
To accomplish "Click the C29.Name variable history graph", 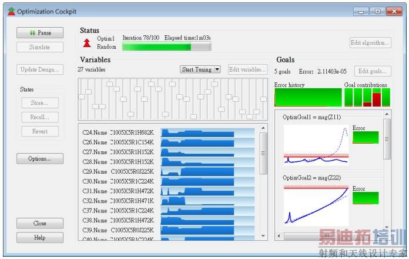I will click(x=207, y=172).
